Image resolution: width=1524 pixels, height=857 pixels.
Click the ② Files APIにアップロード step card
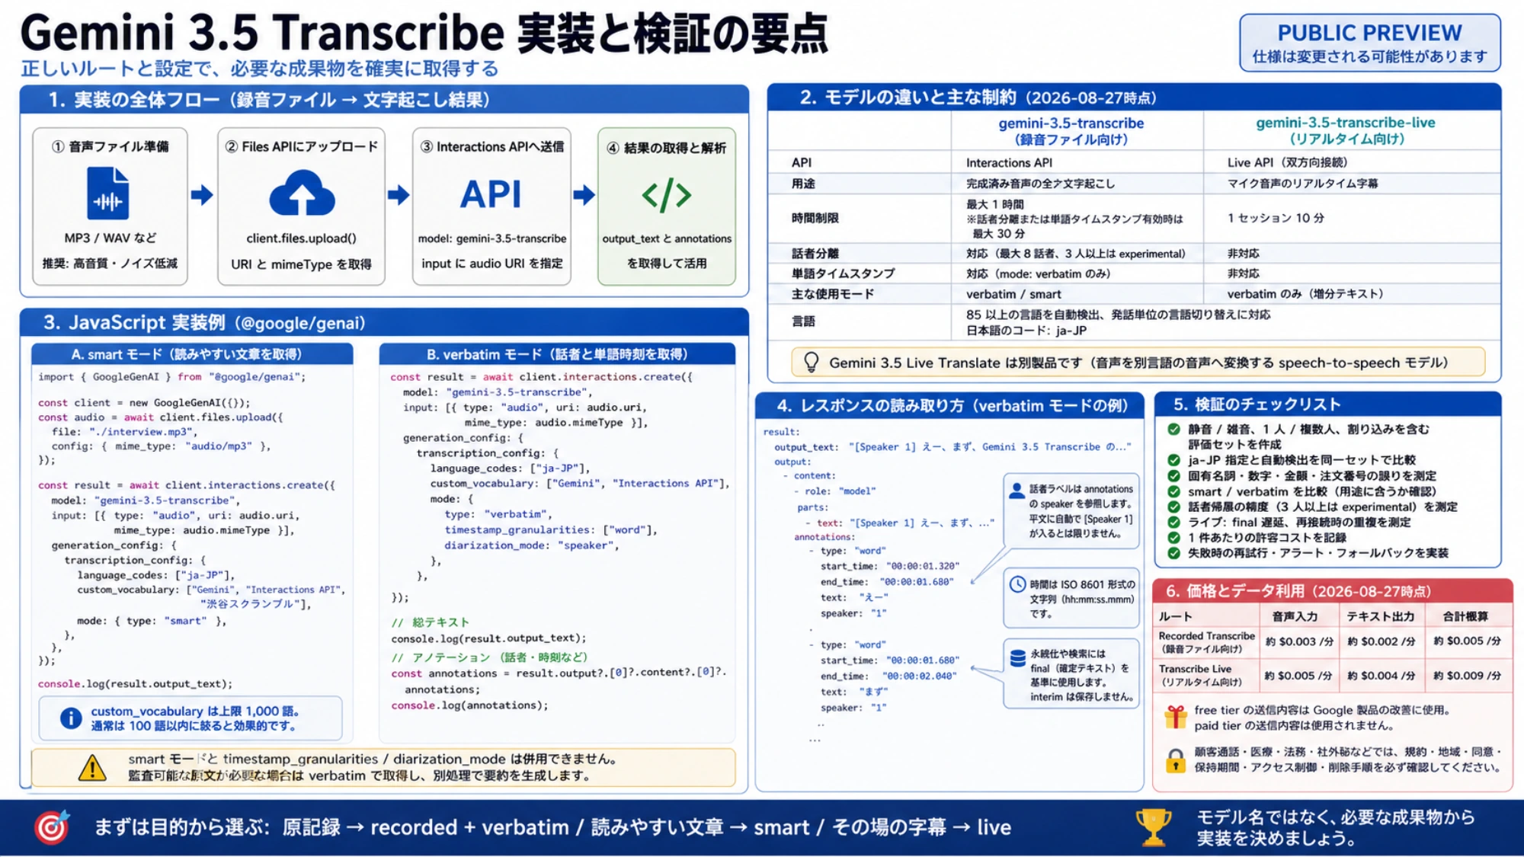(302, 206)
